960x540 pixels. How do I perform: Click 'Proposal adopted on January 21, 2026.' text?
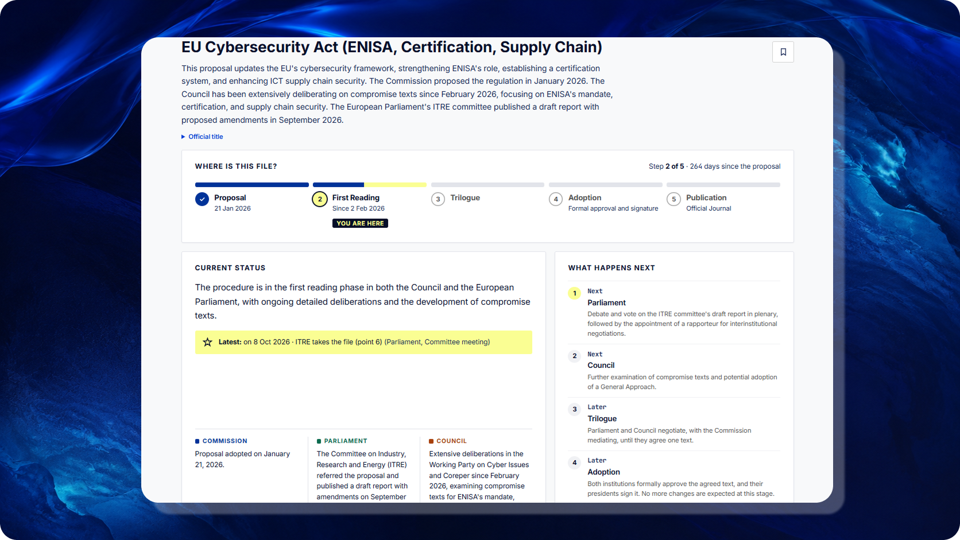242,459
